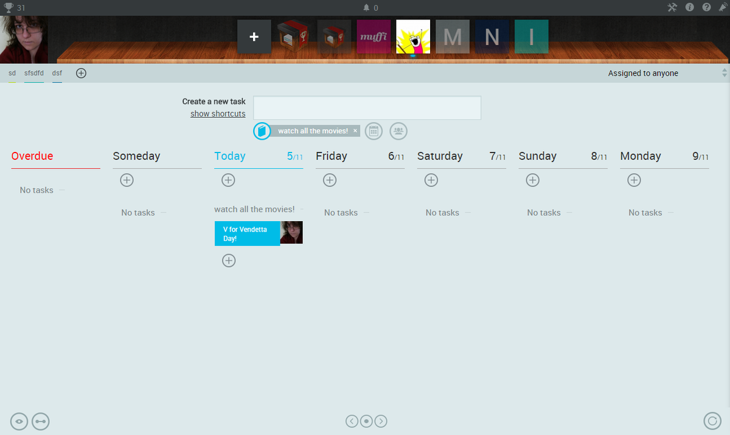Add a task under Sunday
The height and width of the screenshot is (435, 730).
(x=533, y=180)
